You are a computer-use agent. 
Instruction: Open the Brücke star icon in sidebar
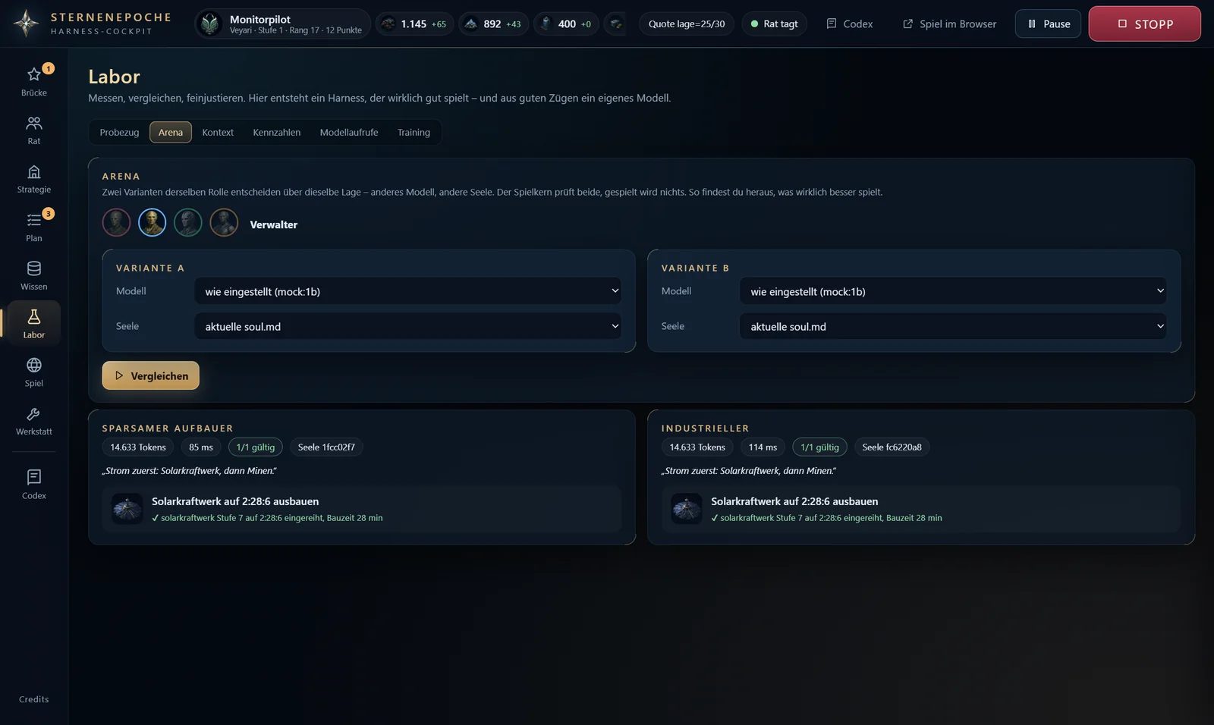[x=33, y=74]
